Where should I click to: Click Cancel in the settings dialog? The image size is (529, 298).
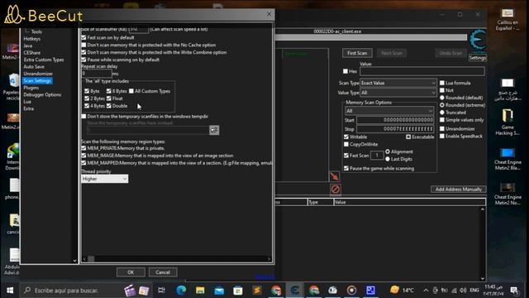(163, 272)
